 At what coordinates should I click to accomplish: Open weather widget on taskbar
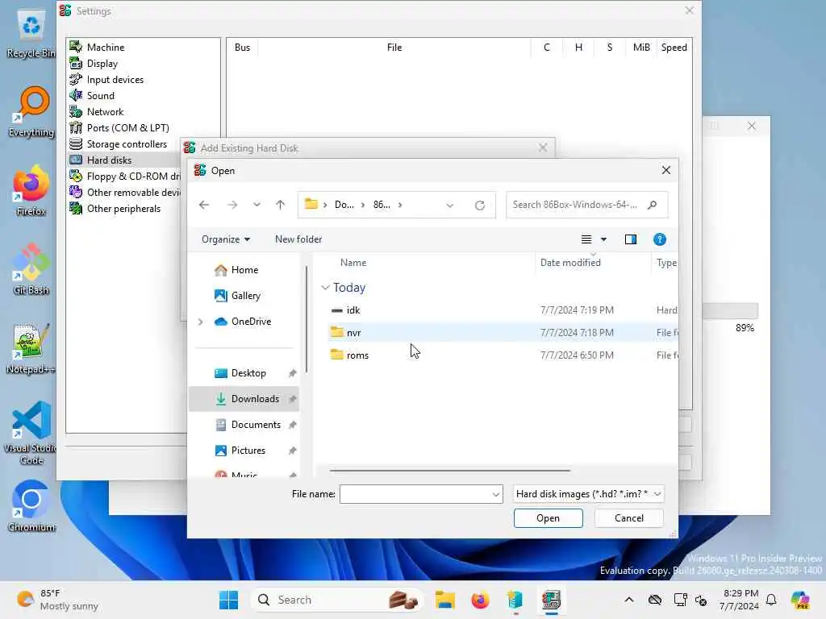pyautogui.click(x=57, y=600)
